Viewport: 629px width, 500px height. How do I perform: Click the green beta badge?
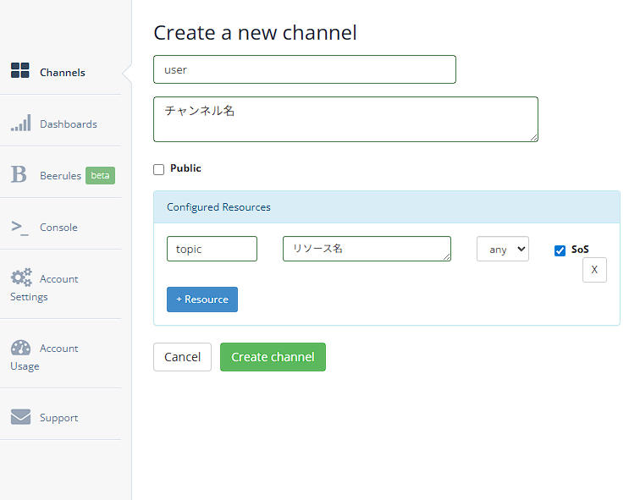[x=100, y=176]
